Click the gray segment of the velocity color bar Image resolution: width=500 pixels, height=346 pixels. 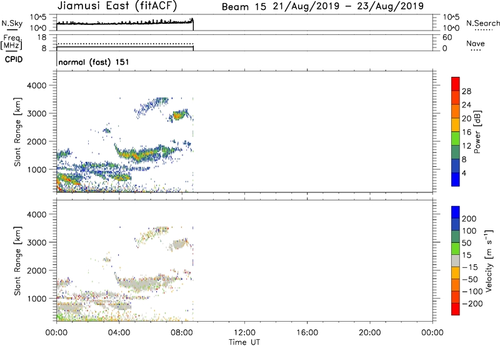pyautogui.click(x=456, y=261)
